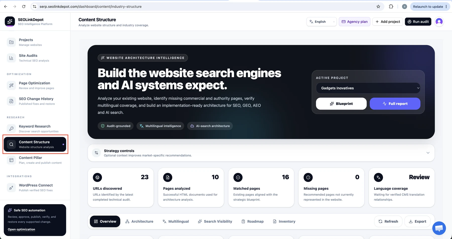Viewport: 452px width, 239px height.
Task: Switch to the Overview tab
Action: 105,221
